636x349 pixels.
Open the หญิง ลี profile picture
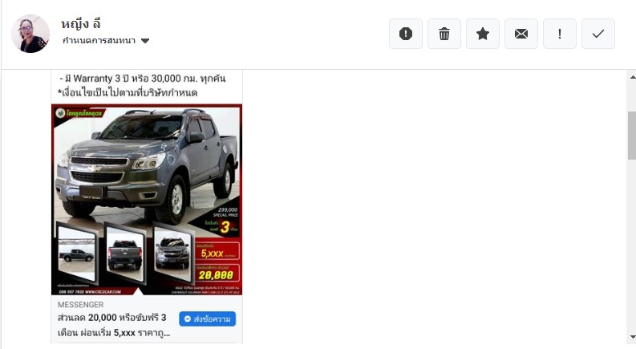click(x=30, y=34)
